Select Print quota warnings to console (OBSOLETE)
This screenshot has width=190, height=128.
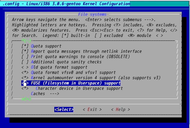click(x=80, y=57)
